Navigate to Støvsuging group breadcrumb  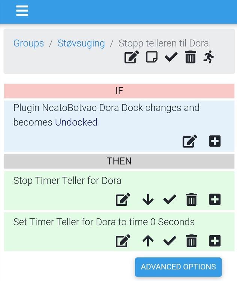pos(81,43)
